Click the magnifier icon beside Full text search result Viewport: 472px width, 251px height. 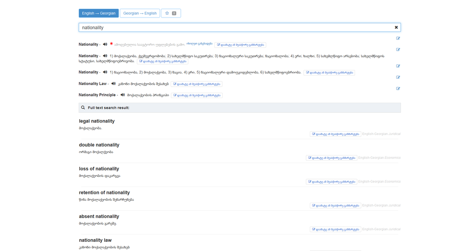click(83, 108)
